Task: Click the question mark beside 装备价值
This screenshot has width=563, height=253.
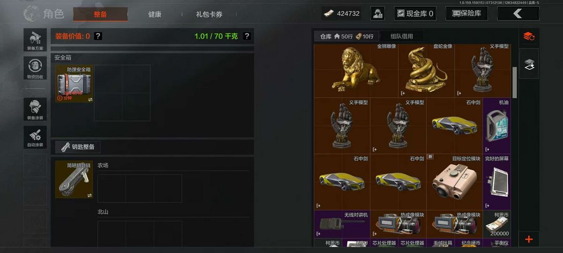Action: point(98,36)
